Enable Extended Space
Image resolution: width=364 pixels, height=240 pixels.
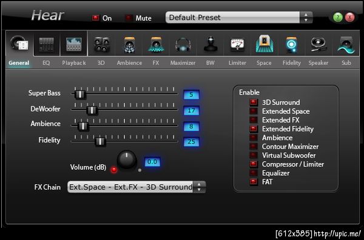point(253,111)
